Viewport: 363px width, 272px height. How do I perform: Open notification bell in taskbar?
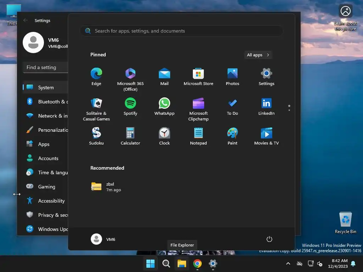(353, 263)
